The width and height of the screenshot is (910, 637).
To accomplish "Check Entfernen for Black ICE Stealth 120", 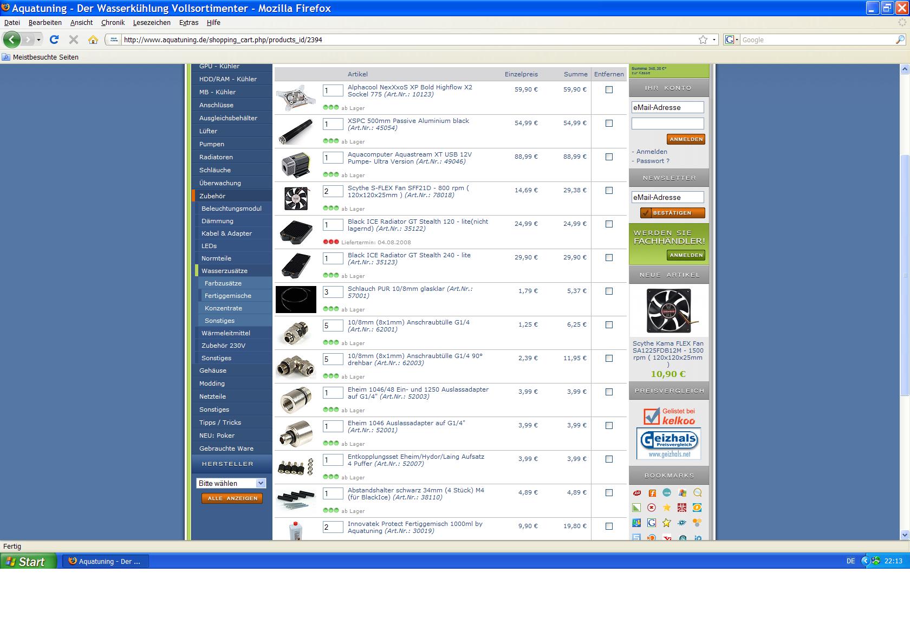I will 609,224.
